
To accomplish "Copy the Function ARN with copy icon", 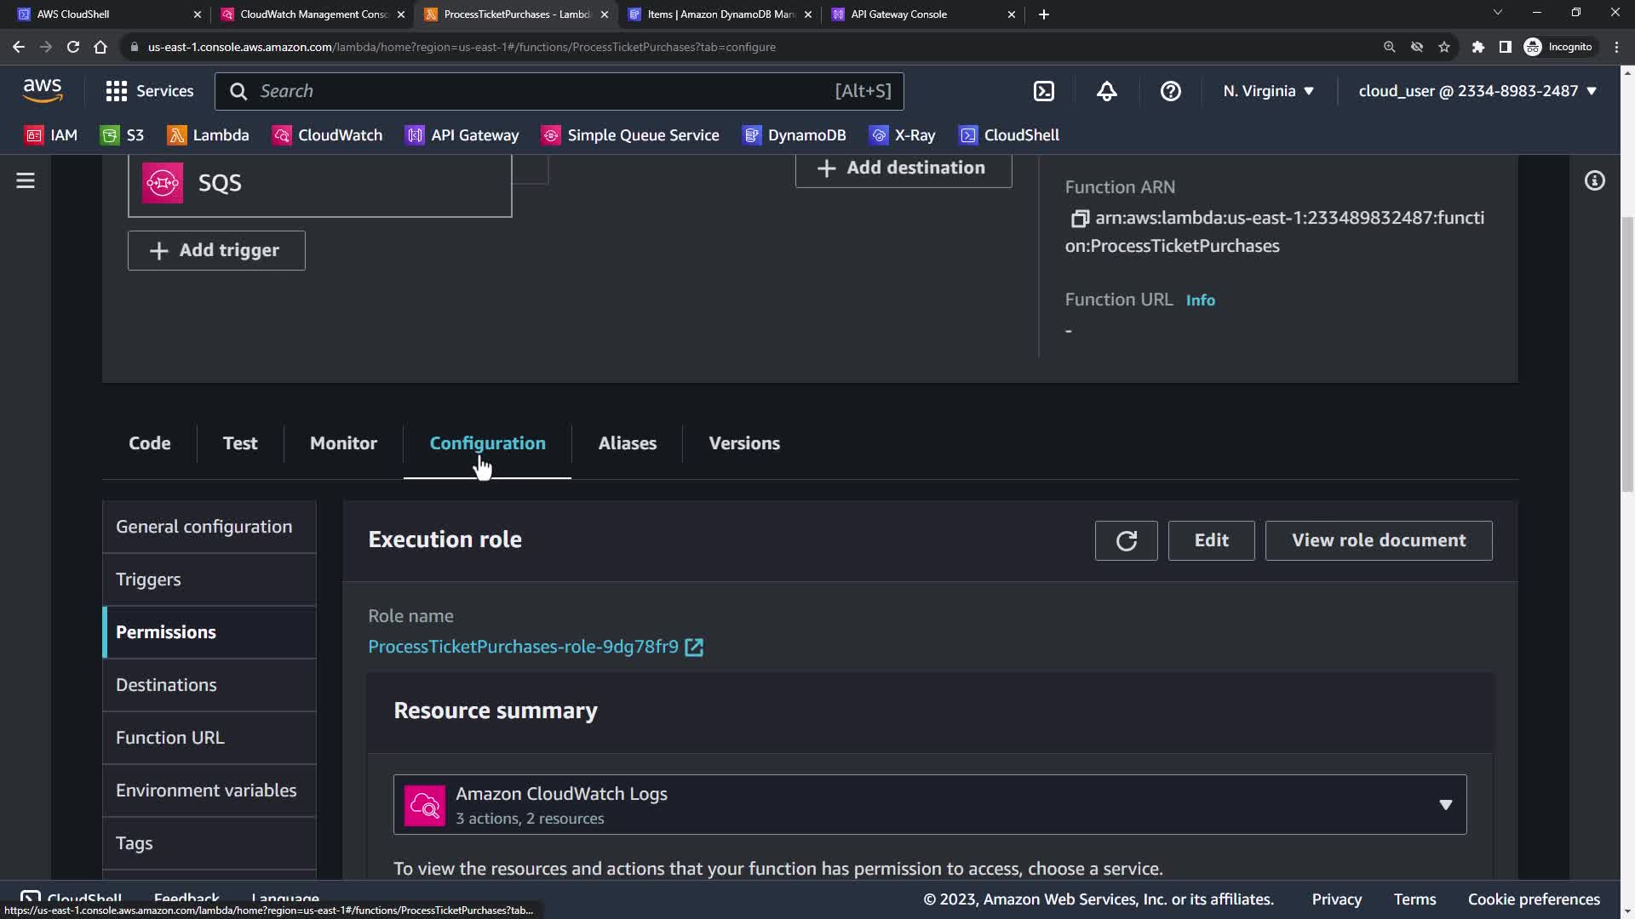I will point(1079,219).
